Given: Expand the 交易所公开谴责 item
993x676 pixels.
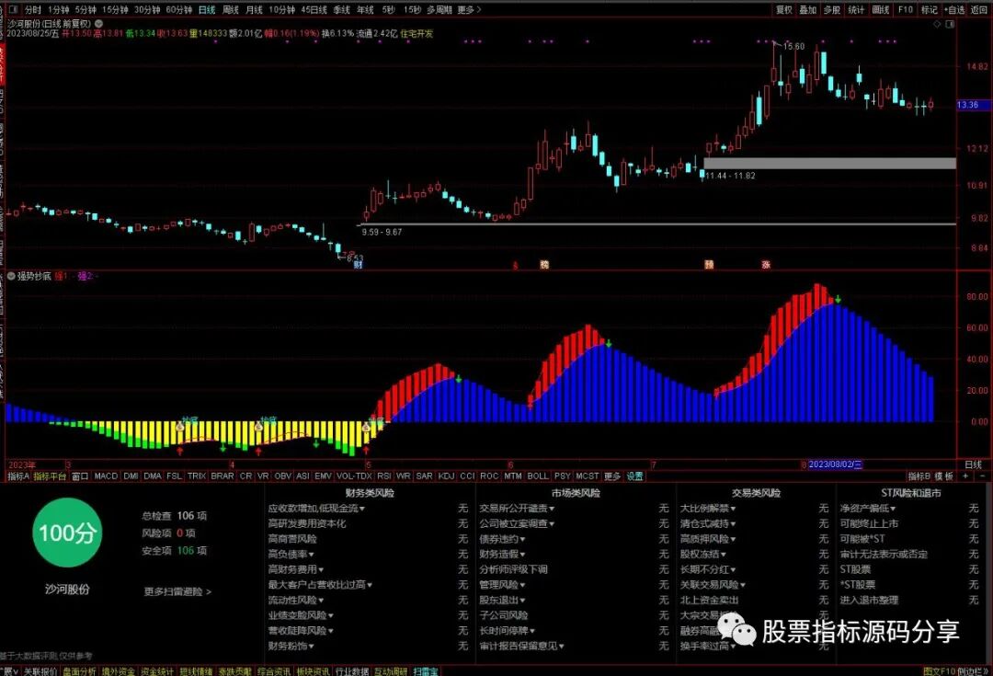Looking at the screenshot, I should tap(517, 508).
